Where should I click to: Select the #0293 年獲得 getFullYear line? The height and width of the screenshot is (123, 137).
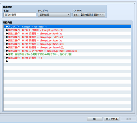point(67,37)
